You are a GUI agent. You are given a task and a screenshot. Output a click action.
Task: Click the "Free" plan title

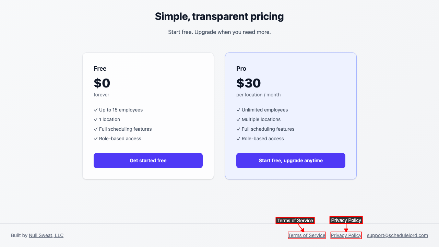[100, 69]
